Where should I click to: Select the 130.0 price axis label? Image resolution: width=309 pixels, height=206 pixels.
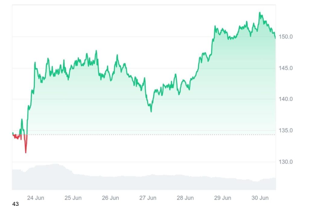pyautogui.click(x=285, y=162)
